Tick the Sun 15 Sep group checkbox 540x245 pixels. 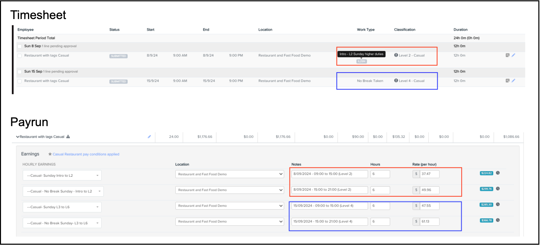[20, 72]
